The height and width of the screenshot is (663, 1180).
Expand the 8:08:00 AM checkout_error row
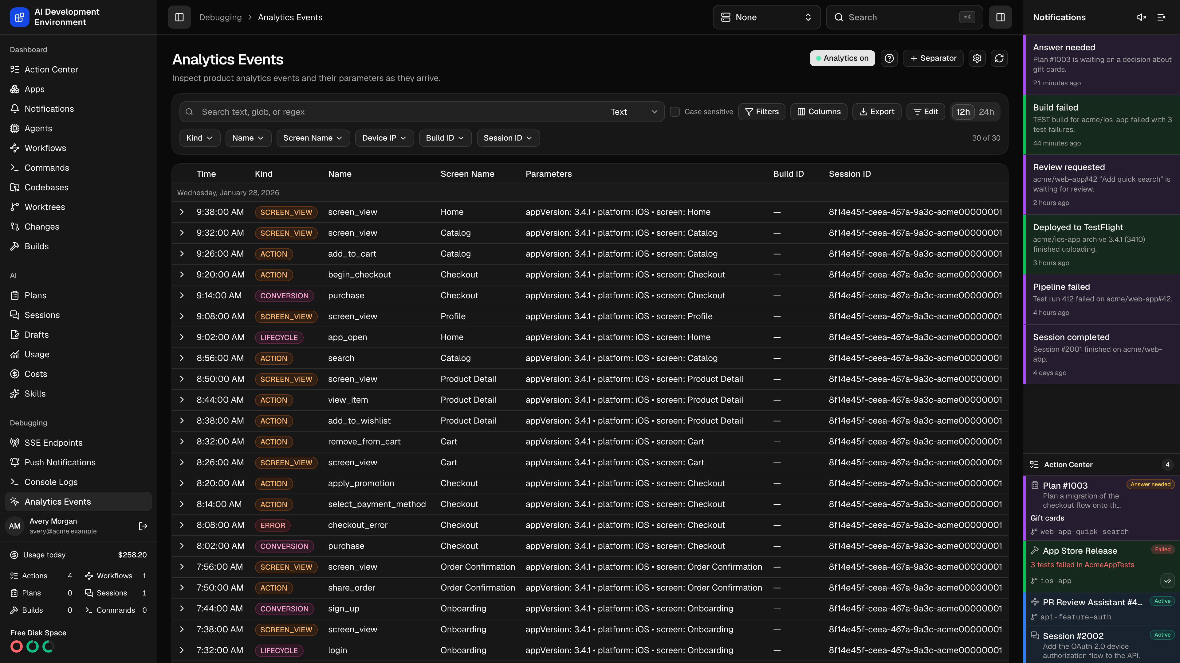pyautogui.click(x=182, y=525)
